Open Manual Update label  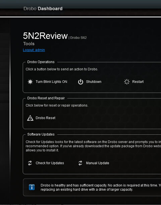98,163
